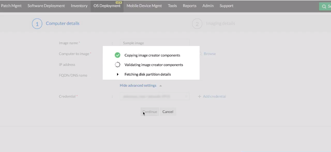Screen dimensions: 331x152
Task: Click the 'FQDN/DNS name' label
Action: 73,75
